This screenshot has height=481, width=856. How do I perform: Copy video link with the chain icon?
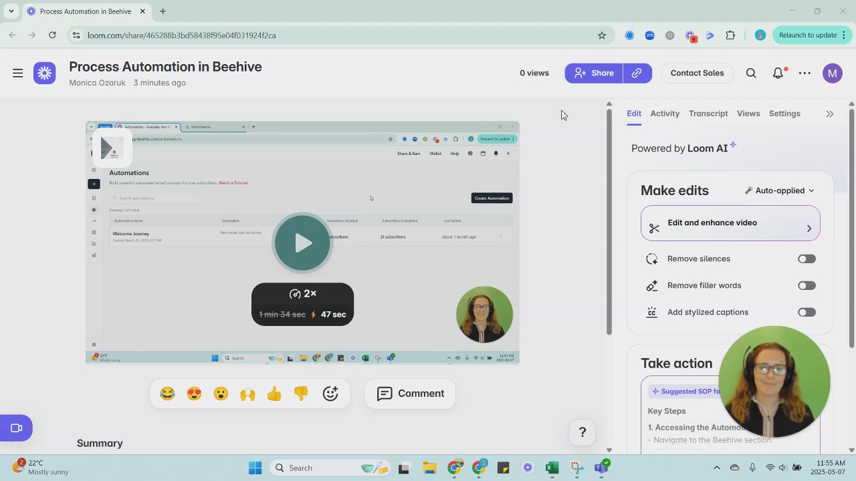point(637,73)
